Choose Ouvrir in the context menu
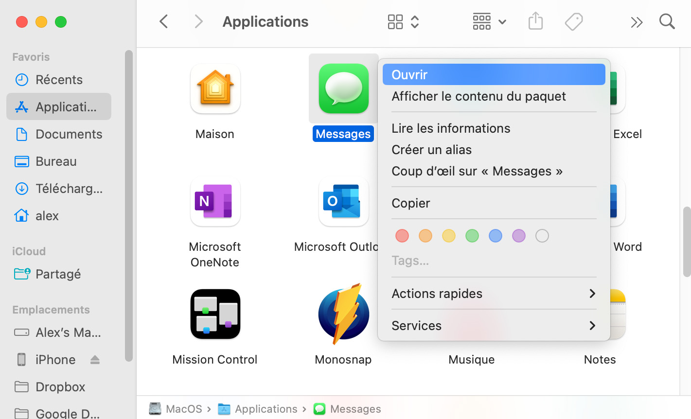This screenshot has height=419, width=691. click(x=494, y=75)
